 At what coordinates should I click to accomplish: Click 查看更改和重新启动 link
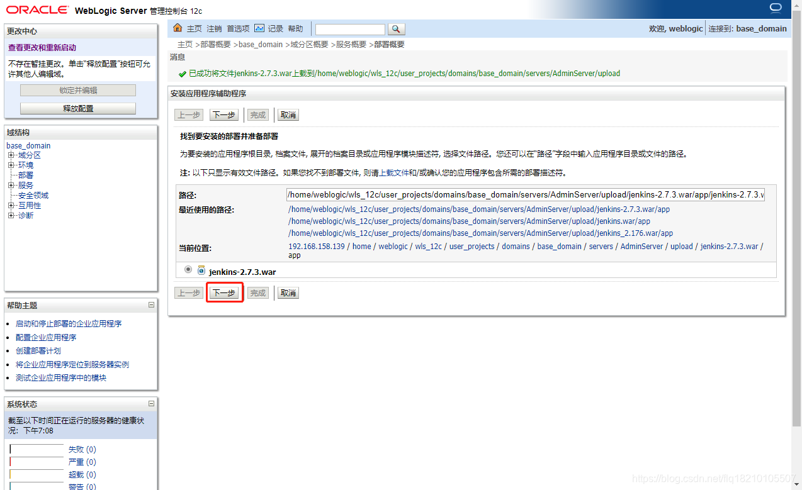pos(42,48)
